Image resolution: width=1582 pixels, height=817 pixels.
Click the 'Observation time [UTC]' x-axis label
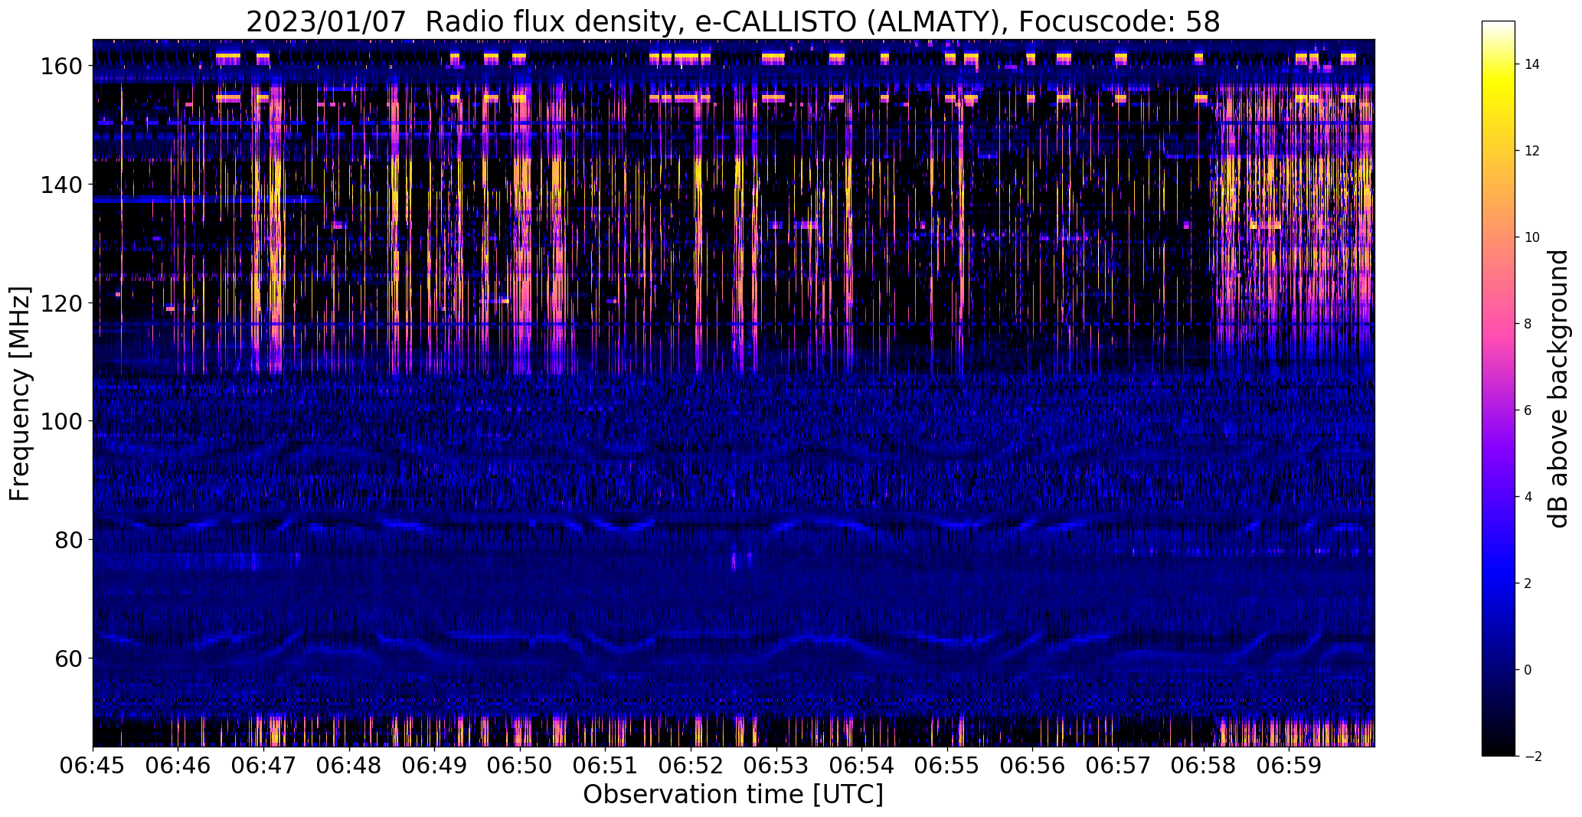point(733,795)
